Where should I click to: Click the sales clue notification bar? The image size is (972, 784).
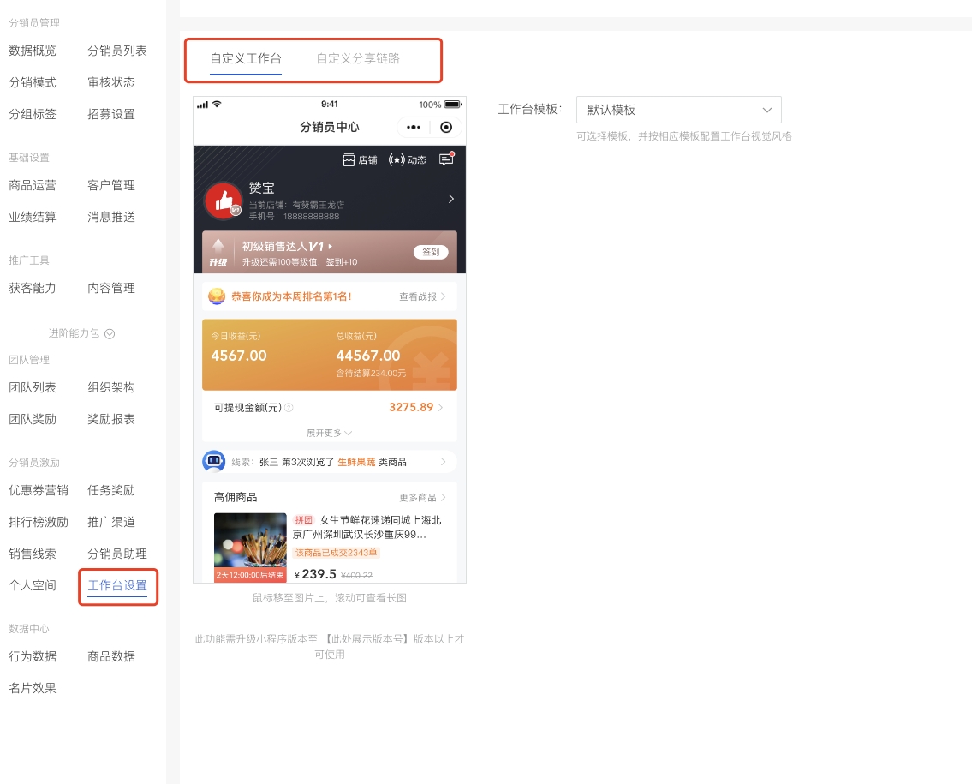[329, 462]
